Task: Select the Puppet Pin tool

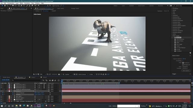Action: (x=38, y=6)
